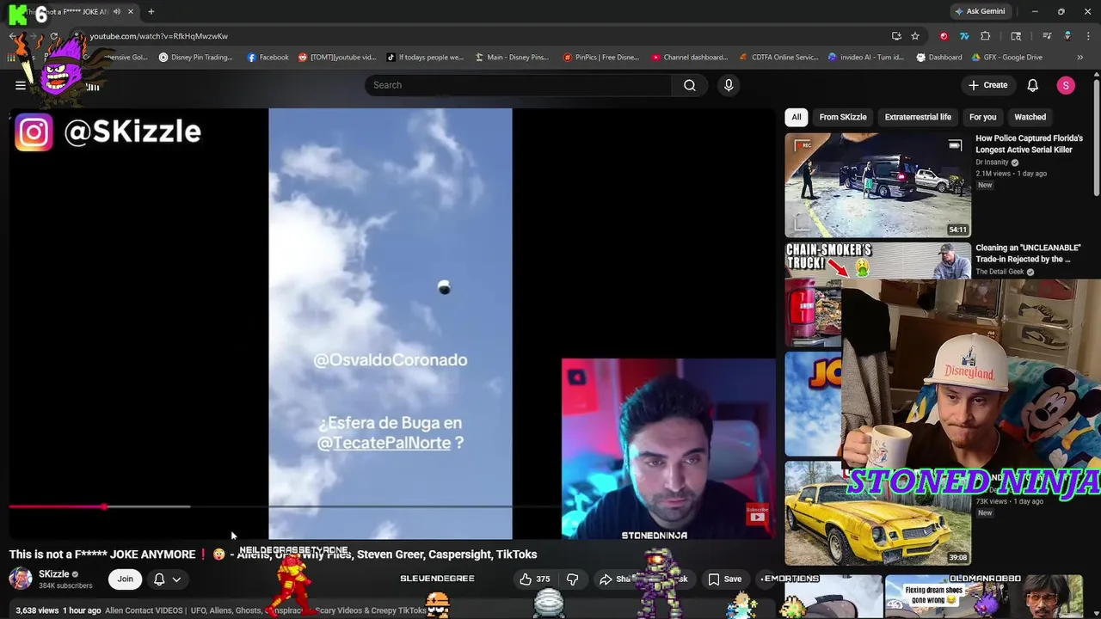1101x619 pixels.
Task: Click Ask Gemini in the browser title bar
Action: click(x=979, y=11)
